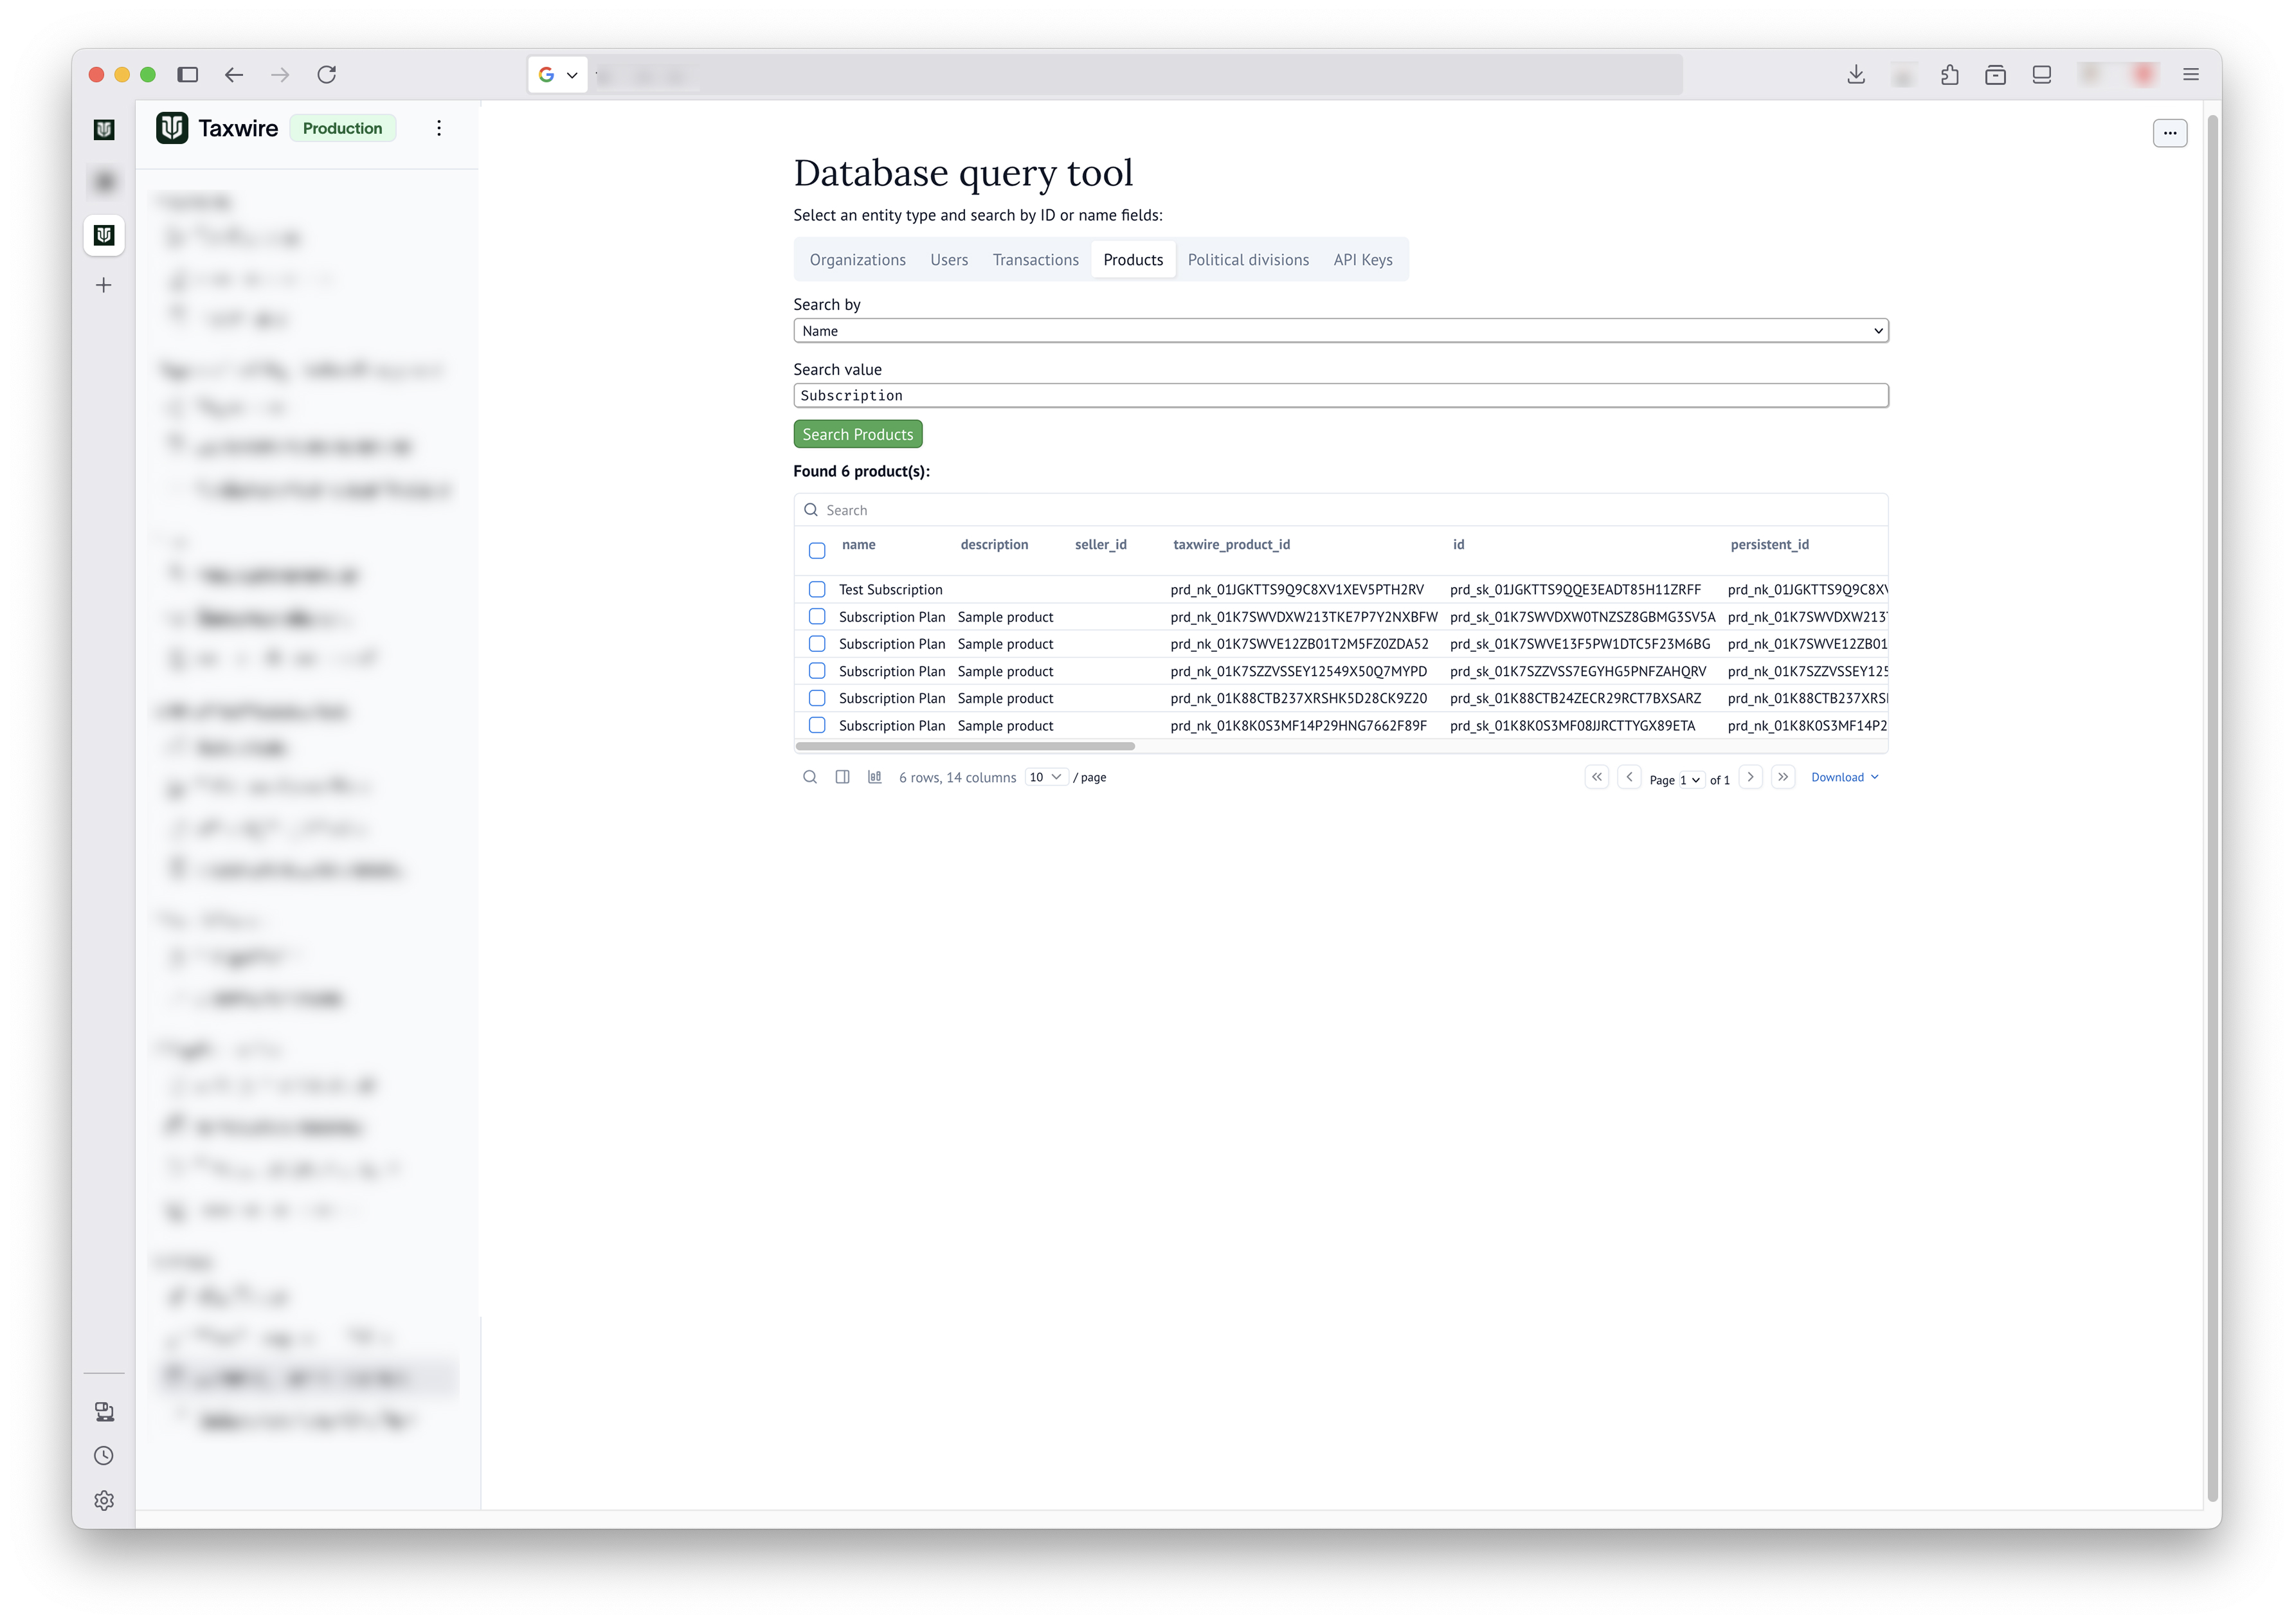The height and width of the screenshot is (1624, 2294).
Task: Open the settings gear in the left sidebar
Action: point(104,1500)
